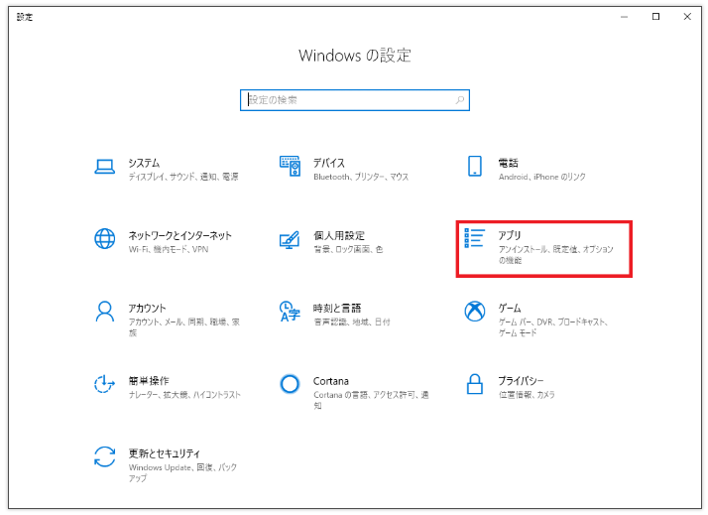708x515 pixels.
Task: Open the Cortana circle icon
Action: click(290, 384)
